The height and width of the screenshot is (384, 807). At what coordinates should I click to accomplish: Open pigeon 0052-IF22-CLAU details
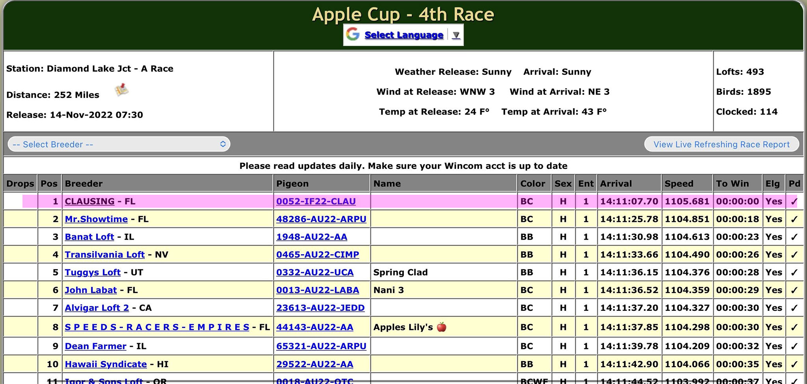pos(316,201)
